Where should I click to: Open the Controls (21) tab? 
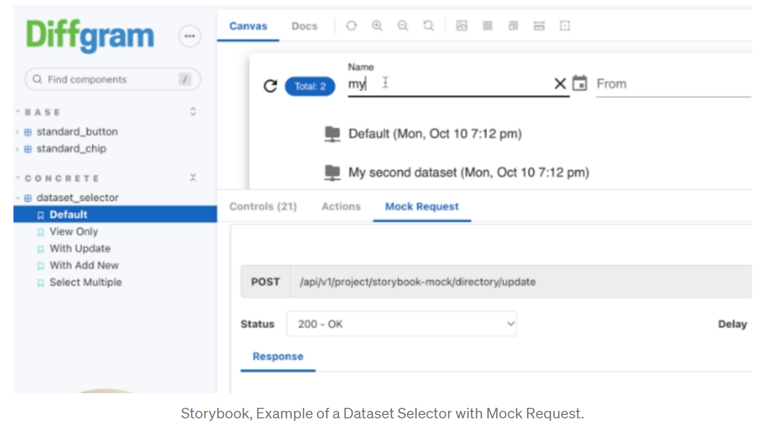(263, 207)
